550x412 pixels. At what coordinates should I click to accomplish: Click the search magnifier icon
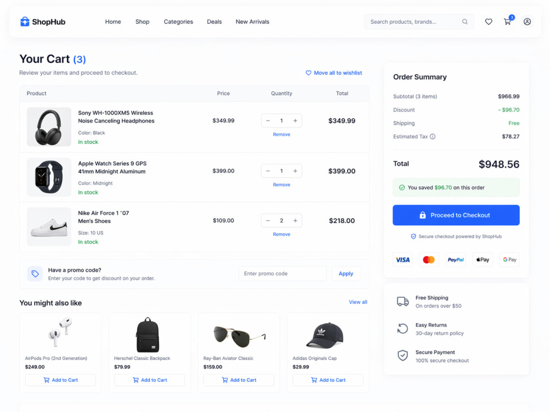tap(465, 22)
